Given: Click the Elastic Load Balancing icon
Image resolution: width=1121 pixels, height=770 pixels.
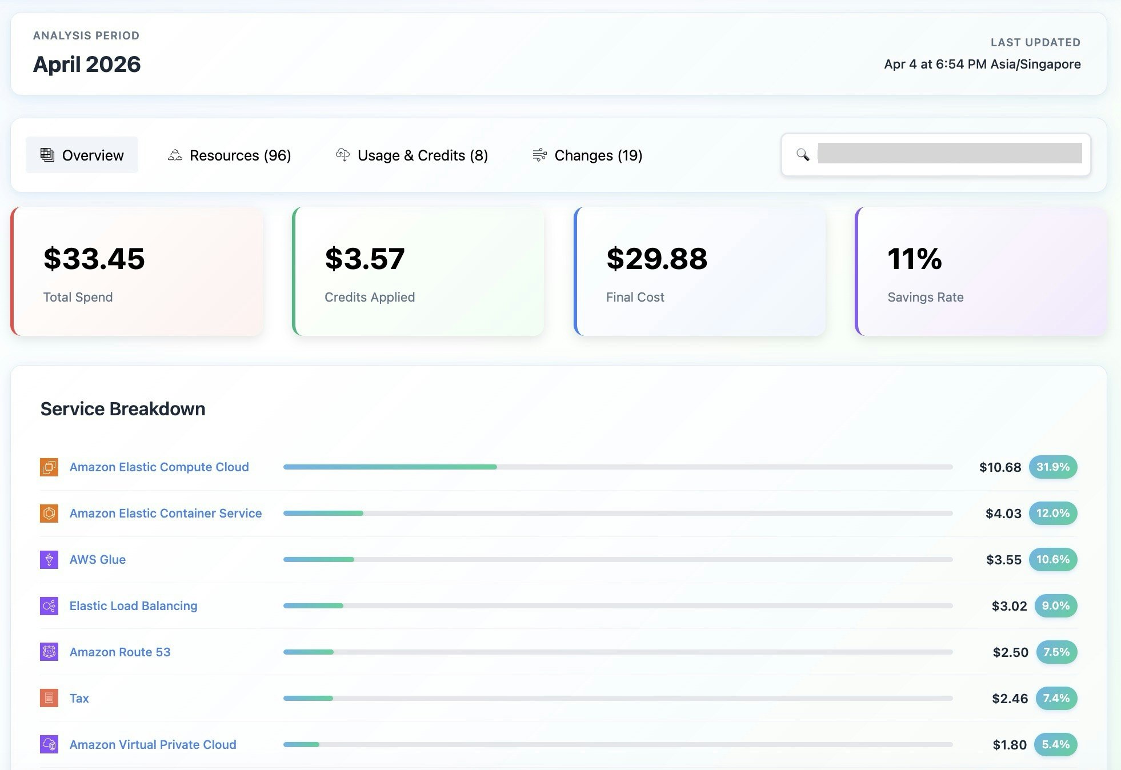Looking at the screenshot, I should point(49,605).
